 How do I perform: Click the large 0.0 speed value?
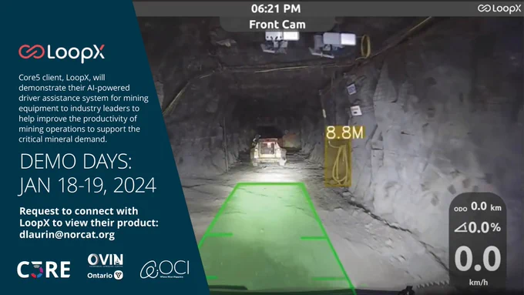(478, 258)
